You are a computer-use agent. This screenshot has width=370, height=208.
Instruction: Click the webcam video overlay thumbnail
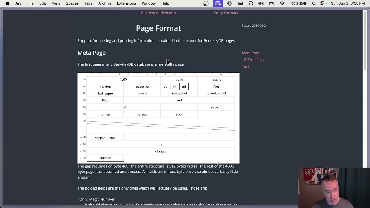tap(334, 187)
